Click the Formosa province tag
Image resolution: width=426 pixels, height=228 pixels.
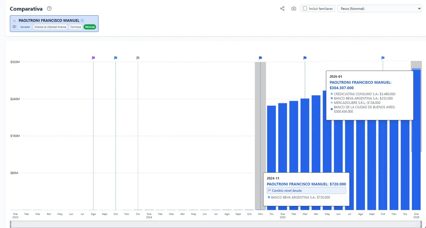[76, 27]
